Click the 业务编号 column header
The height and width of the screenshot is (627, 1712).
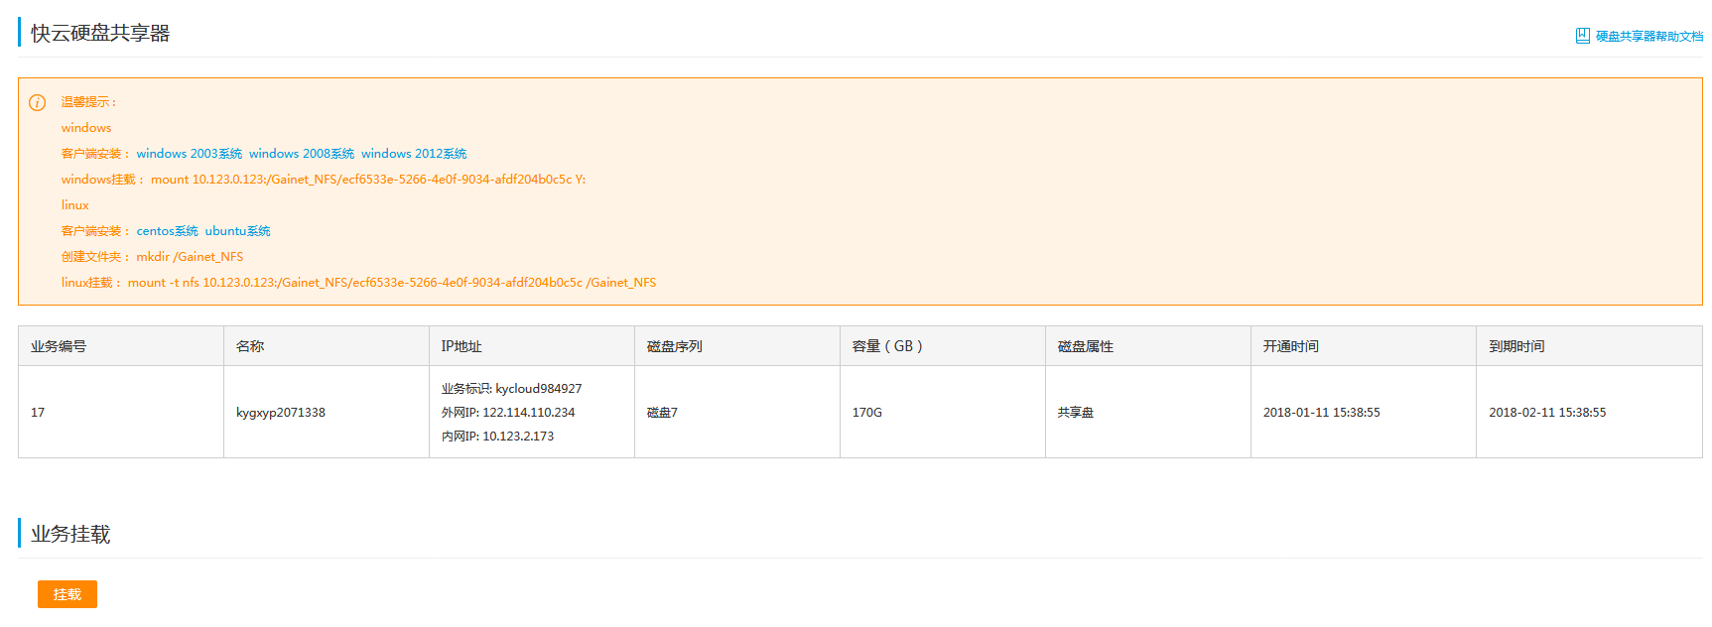click(59, 346)
